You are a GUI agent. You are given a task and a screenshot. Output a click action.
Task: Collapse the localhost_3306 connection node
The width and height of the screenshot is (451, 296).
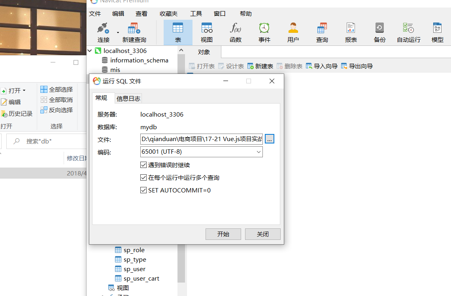pyautogui.click(x=90, y=51)
